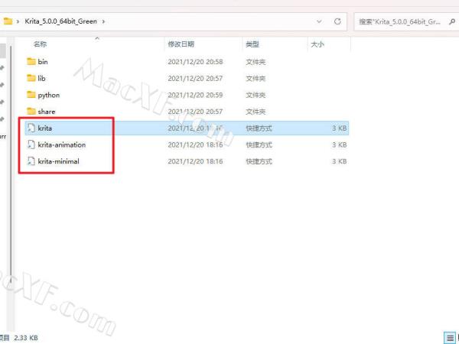Viewport: 459px width, 344px height.
Task: Click the 2.33 KB status bar text
Action: pos(26,338)
